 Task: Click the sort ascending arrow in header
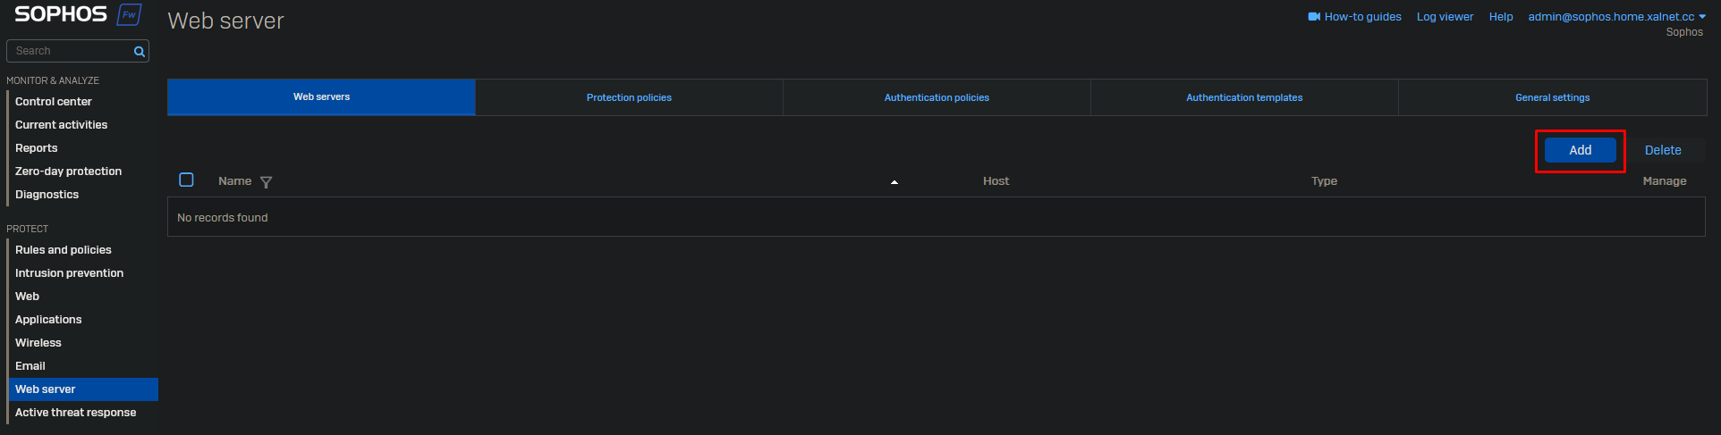tap(894, 182)
